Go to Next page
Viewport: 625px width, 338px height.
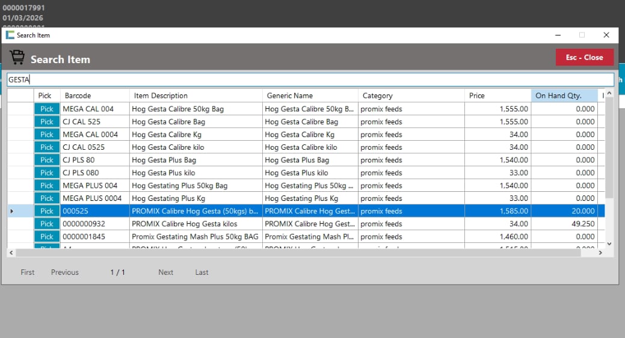point(165,272)
